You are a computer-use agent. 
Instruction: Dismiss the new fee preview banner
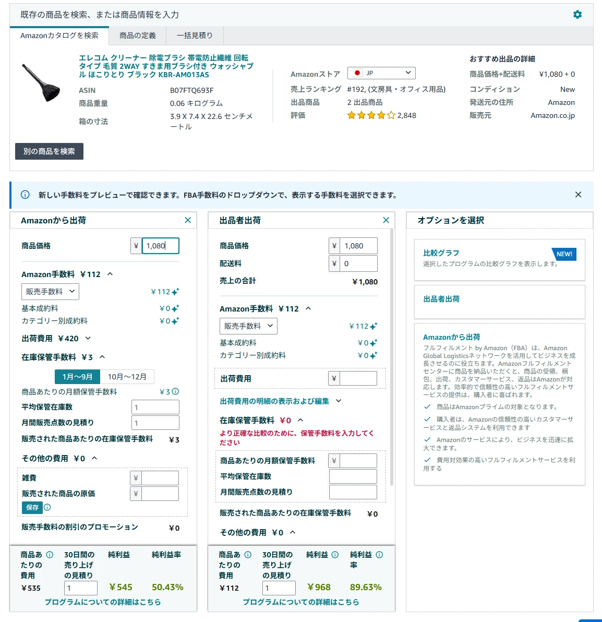pos(578,195)
